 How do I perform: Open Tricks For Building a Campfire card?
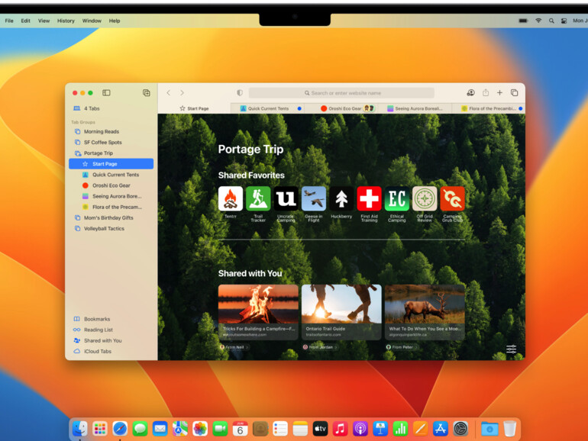click(x=258, y=312)
